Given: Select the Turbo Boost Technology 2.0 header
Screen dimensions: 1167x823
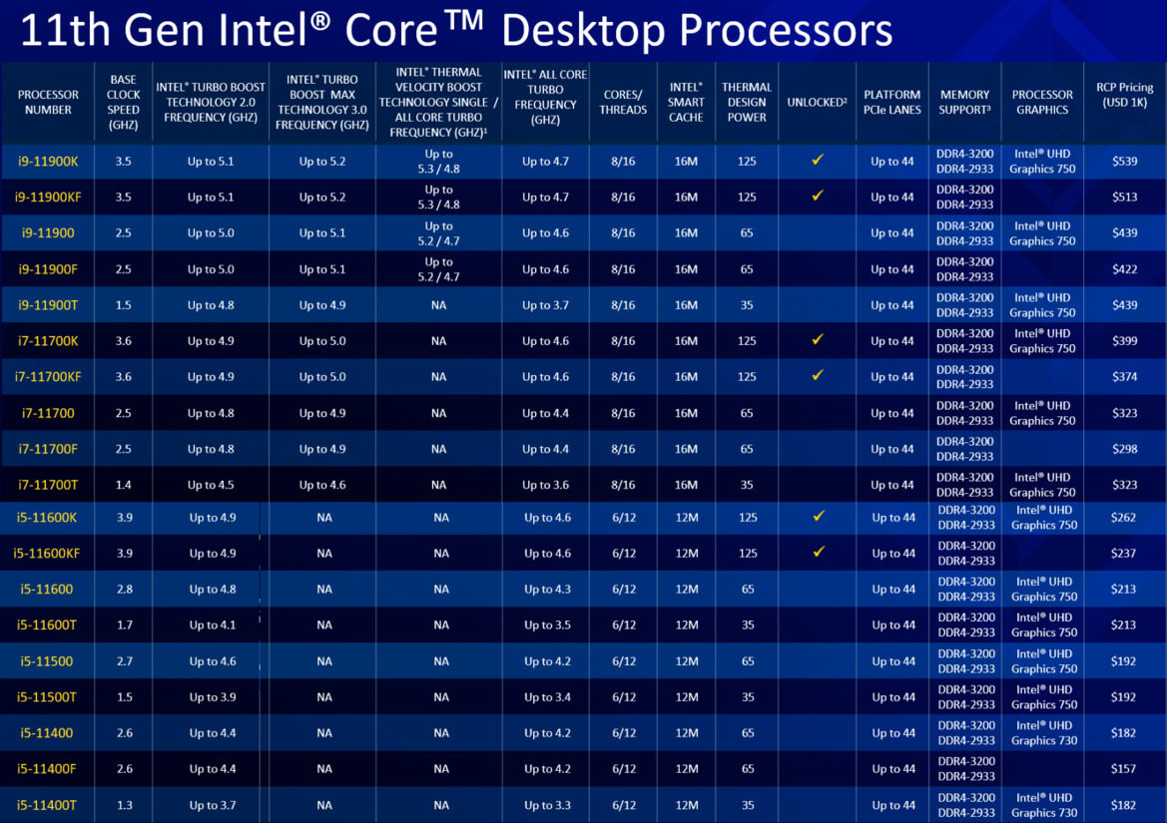Looking at the screenshot, I should click(x=211, y=102).
